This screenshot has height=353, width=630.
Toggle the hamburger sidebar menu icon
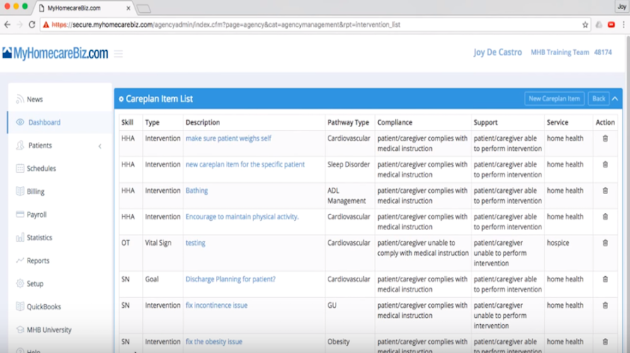[x=118, y=54]
